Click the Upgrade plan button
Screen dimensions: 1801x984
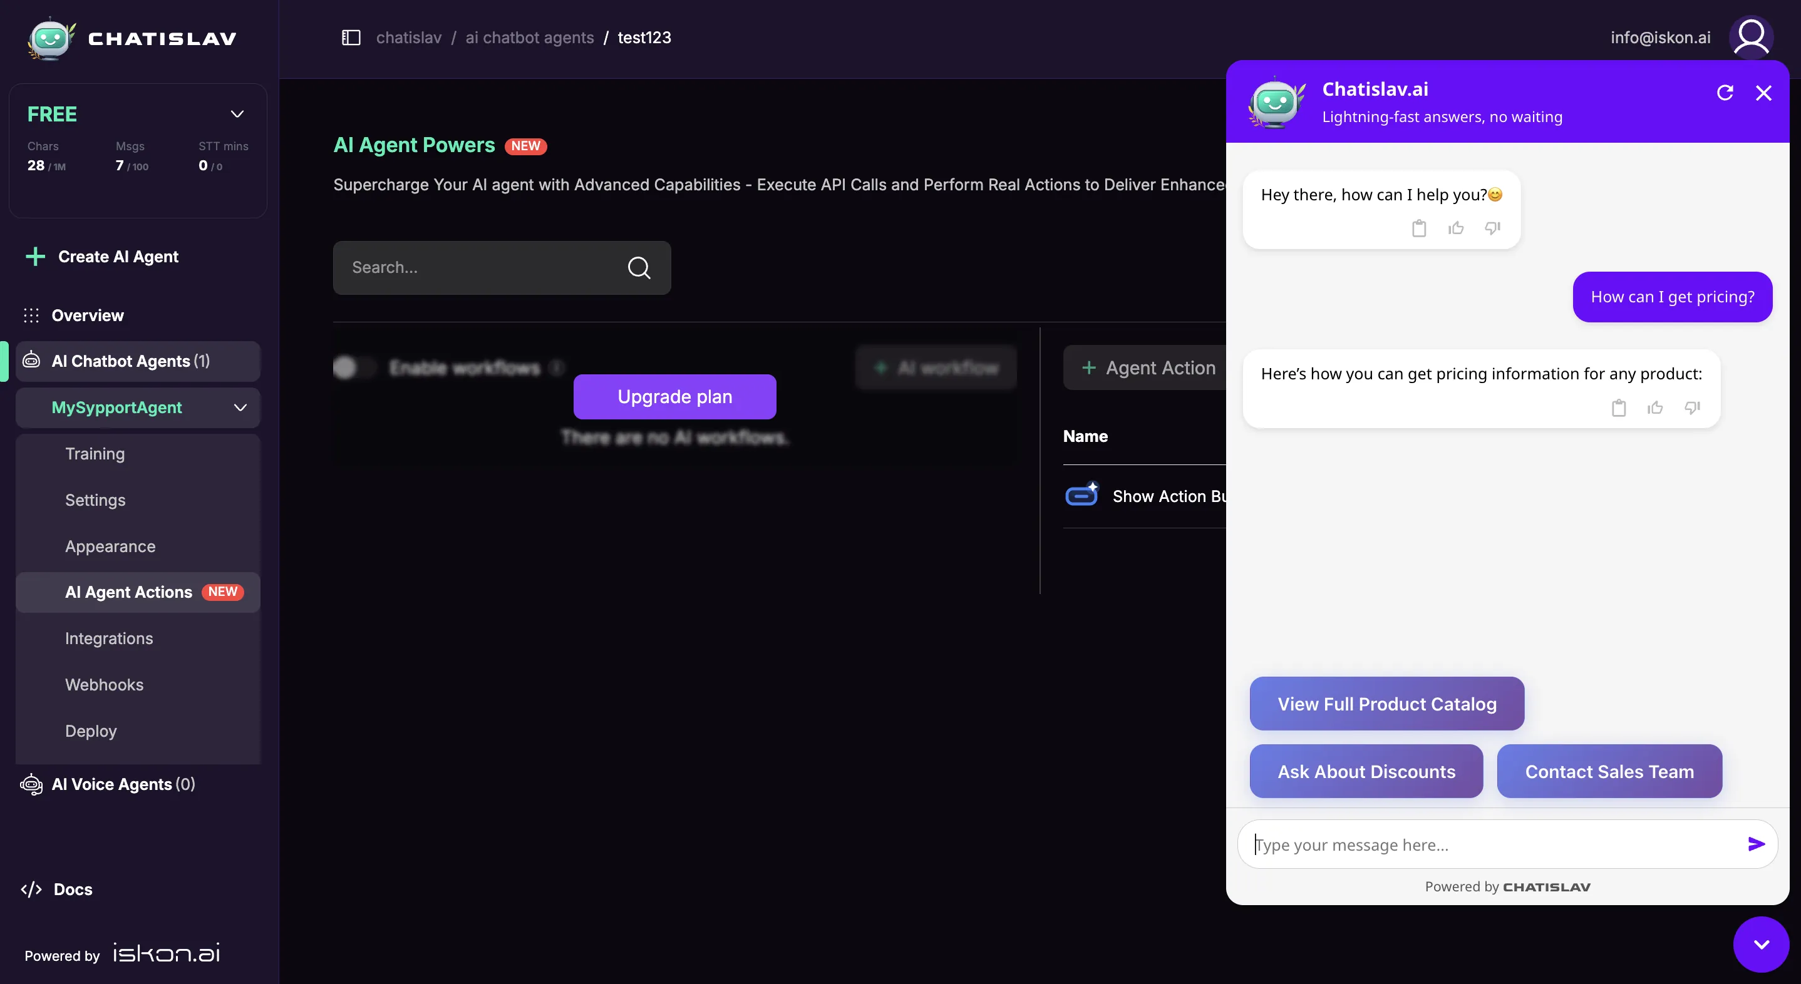tap(674, 396)
